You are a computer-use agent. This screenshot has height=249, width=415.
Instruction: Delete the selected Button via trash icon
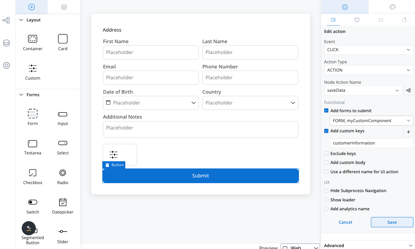107,165
